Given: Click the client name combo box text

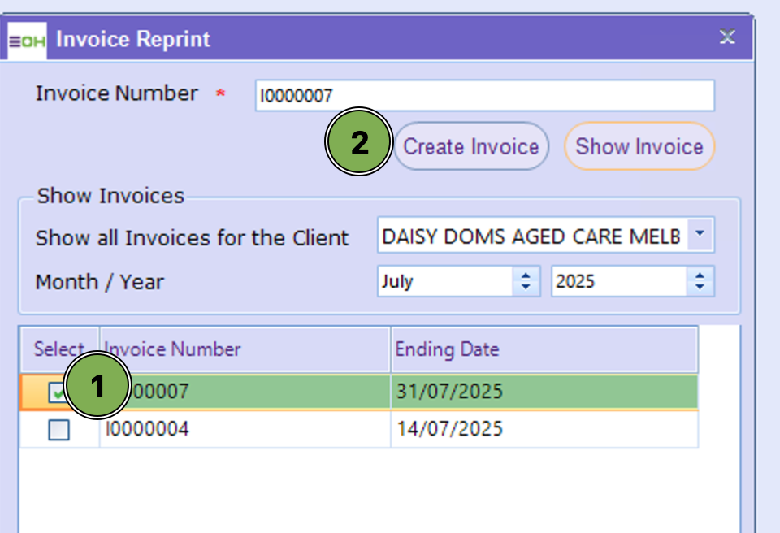Looking at the screenshot, I should pyautogui.click(x=531, y=237).
